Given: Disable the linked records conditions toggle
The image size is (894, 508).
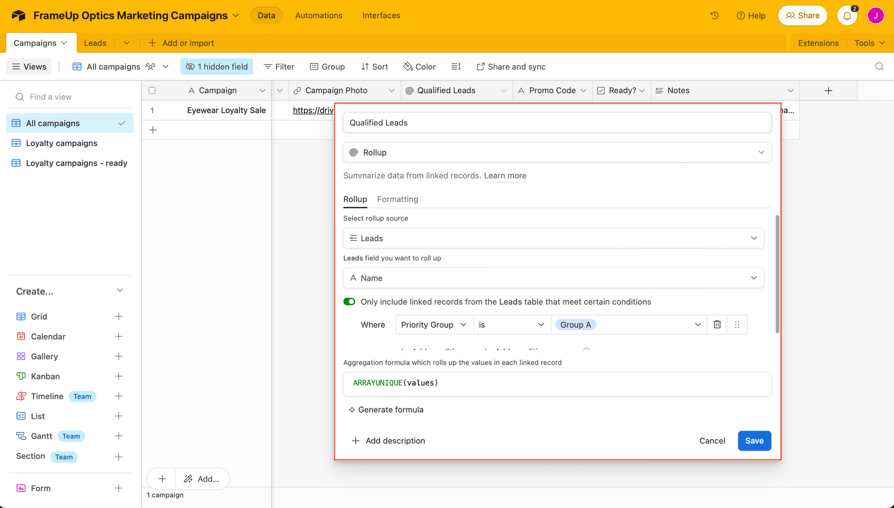Looking at the screenshot, I should tap(349, 302).
